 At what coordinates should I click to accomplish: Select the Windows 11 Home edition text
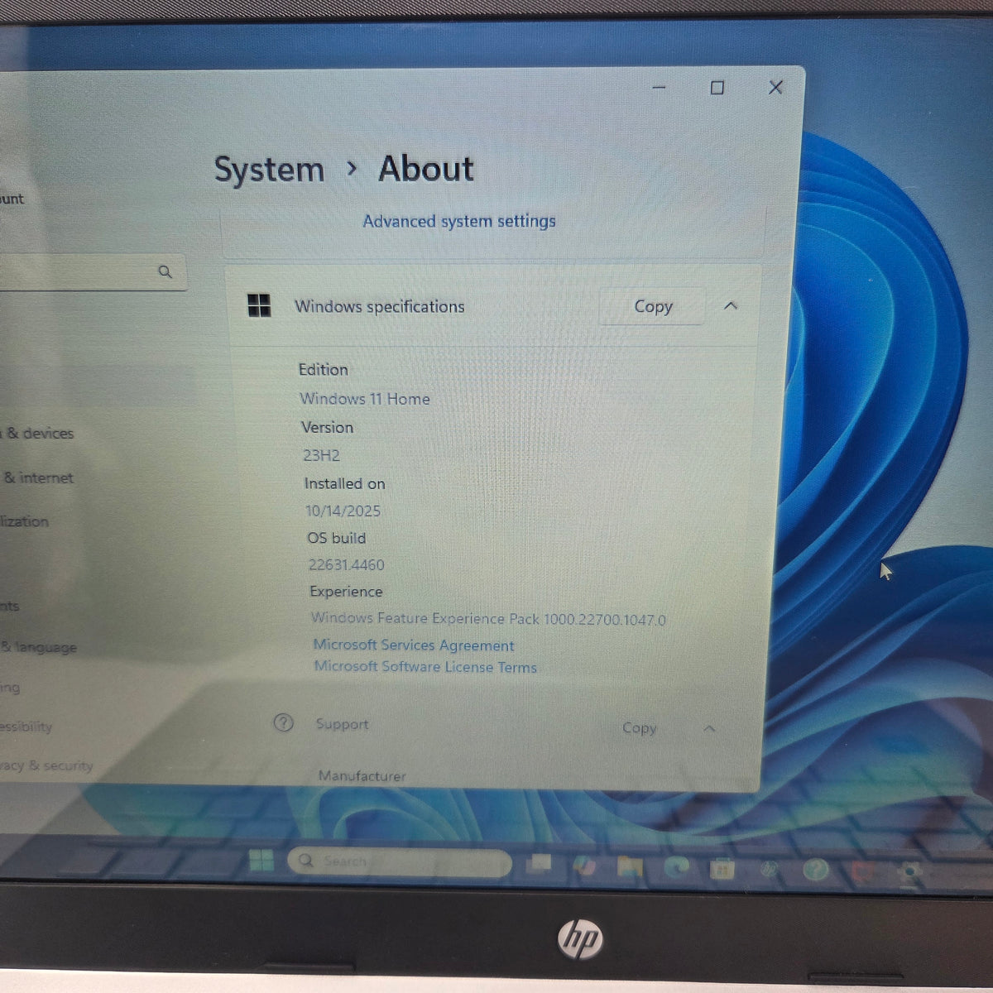pyautogui.click(x=365, y=399)
